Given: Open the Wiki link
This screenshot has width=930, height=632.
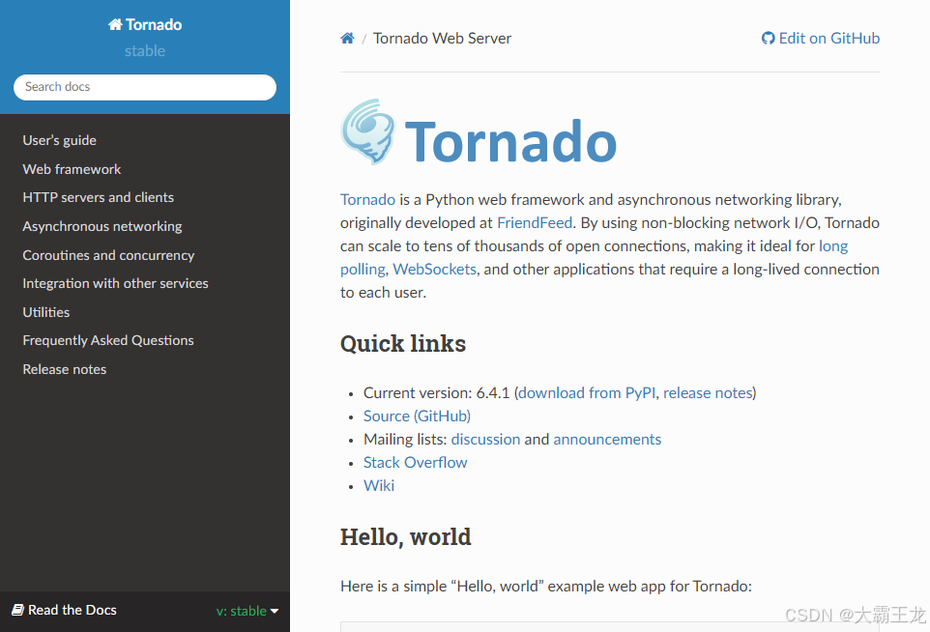Looking at the screenshot, I should click(x=379, y=485).
